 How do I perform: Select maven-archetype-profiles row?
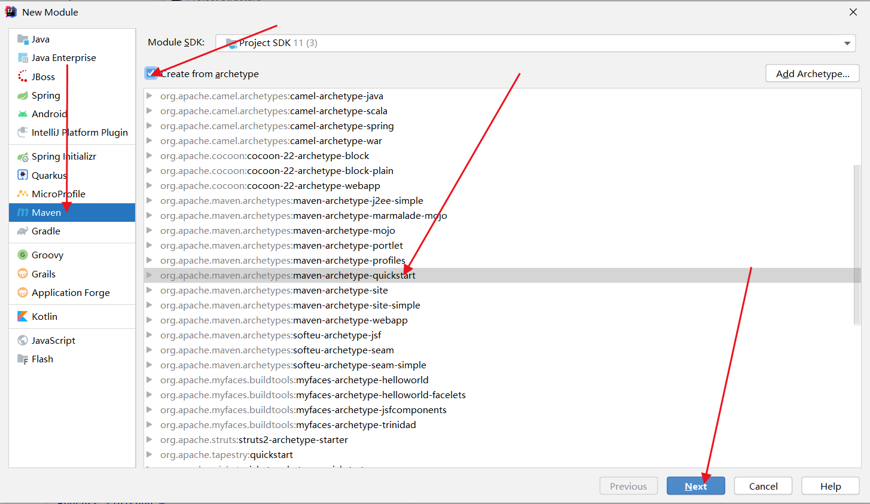499,260
